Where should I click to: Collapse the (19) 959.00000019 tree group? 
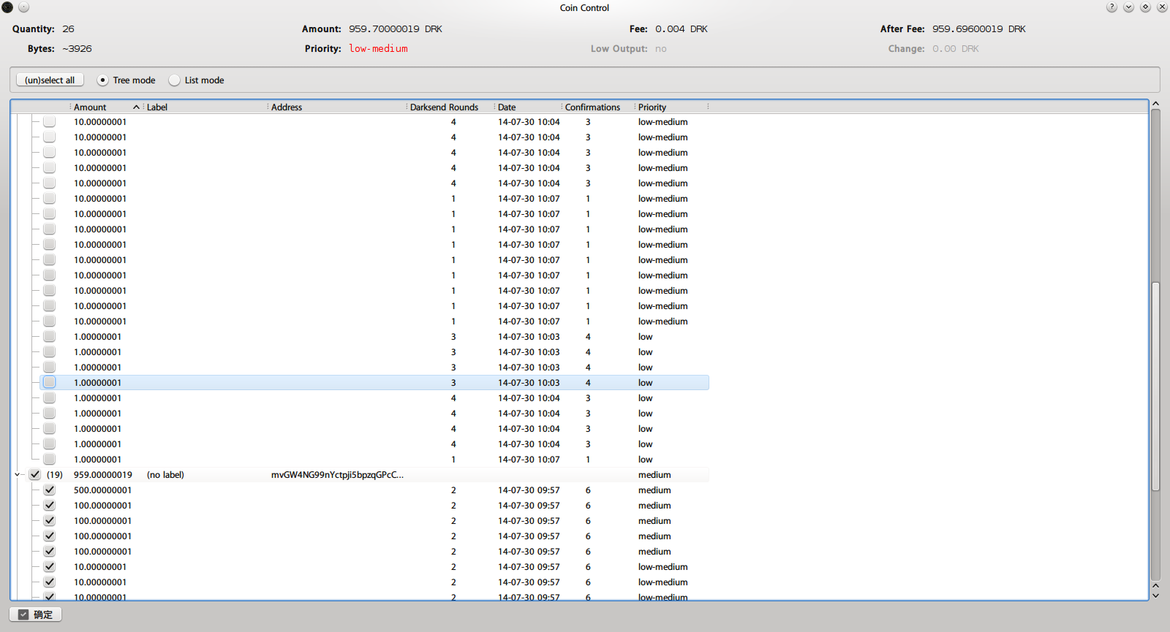click(x=18, y=475)
